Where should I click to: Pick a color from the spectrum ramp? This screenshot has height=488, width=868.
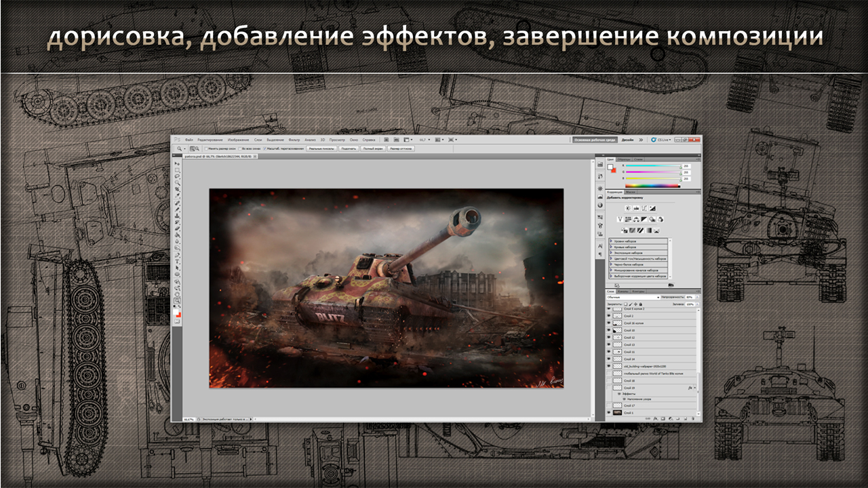(x=653, y=186)
